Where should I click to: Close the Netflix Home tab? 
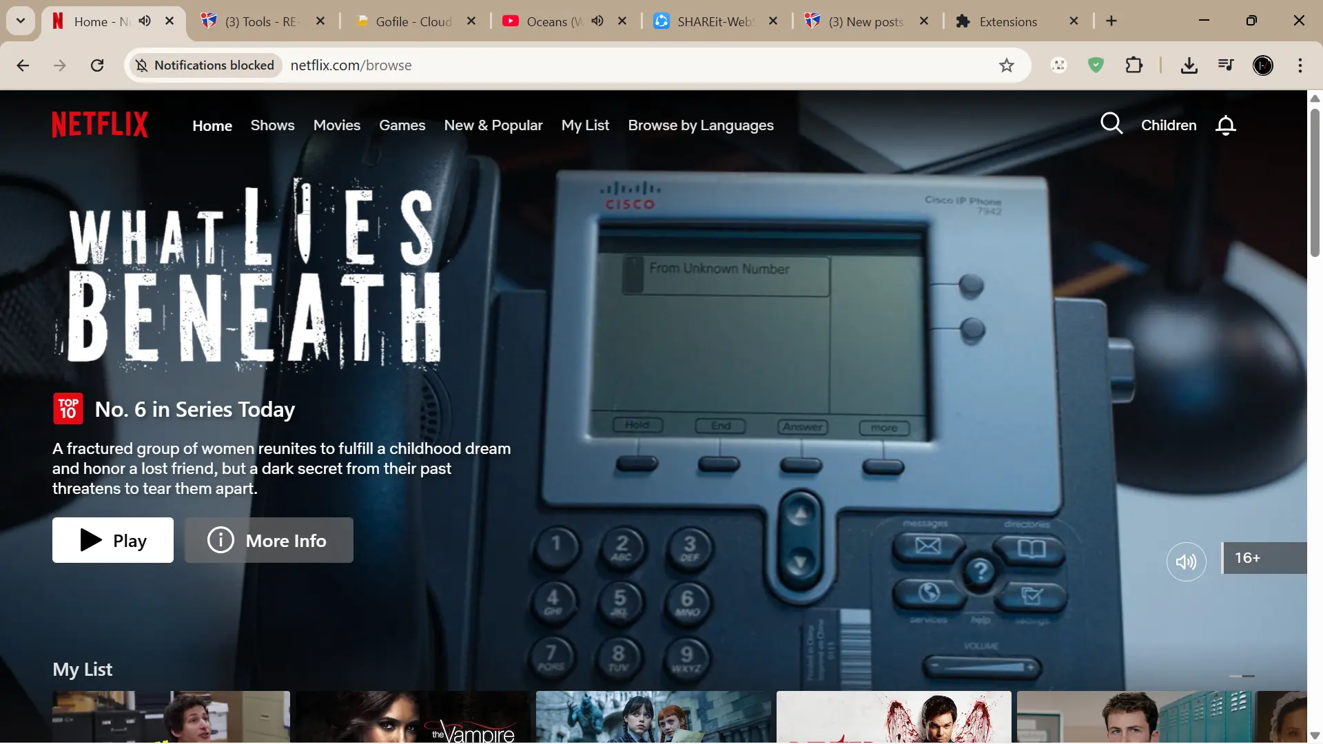pos(170,21)
